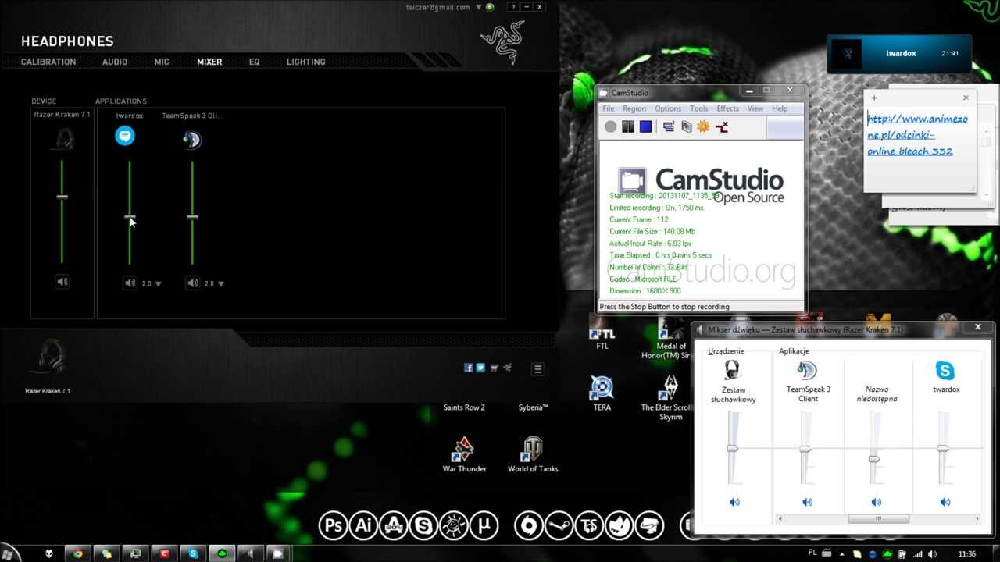Launch Illustrator from the Ai dock icon
The width and height of the screenshot is (1000, 562).
pyautogui.click(x=363, y=525)
